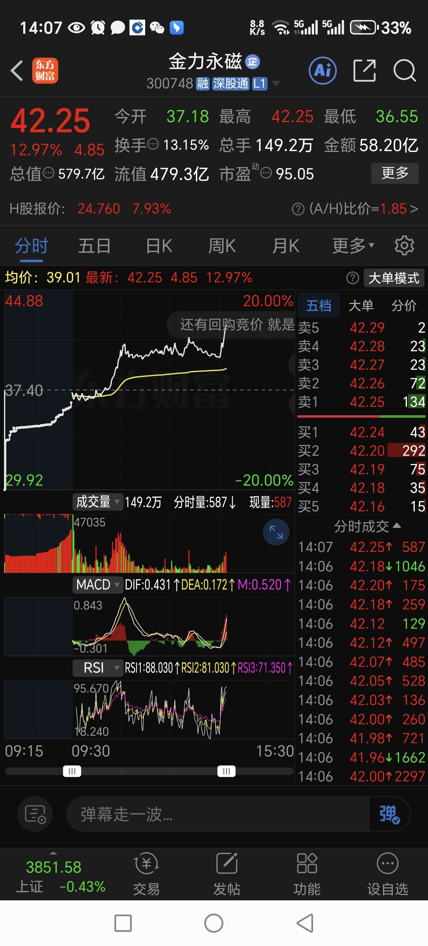Tap 设自选 add to watchlist

[x=388, y=874]
